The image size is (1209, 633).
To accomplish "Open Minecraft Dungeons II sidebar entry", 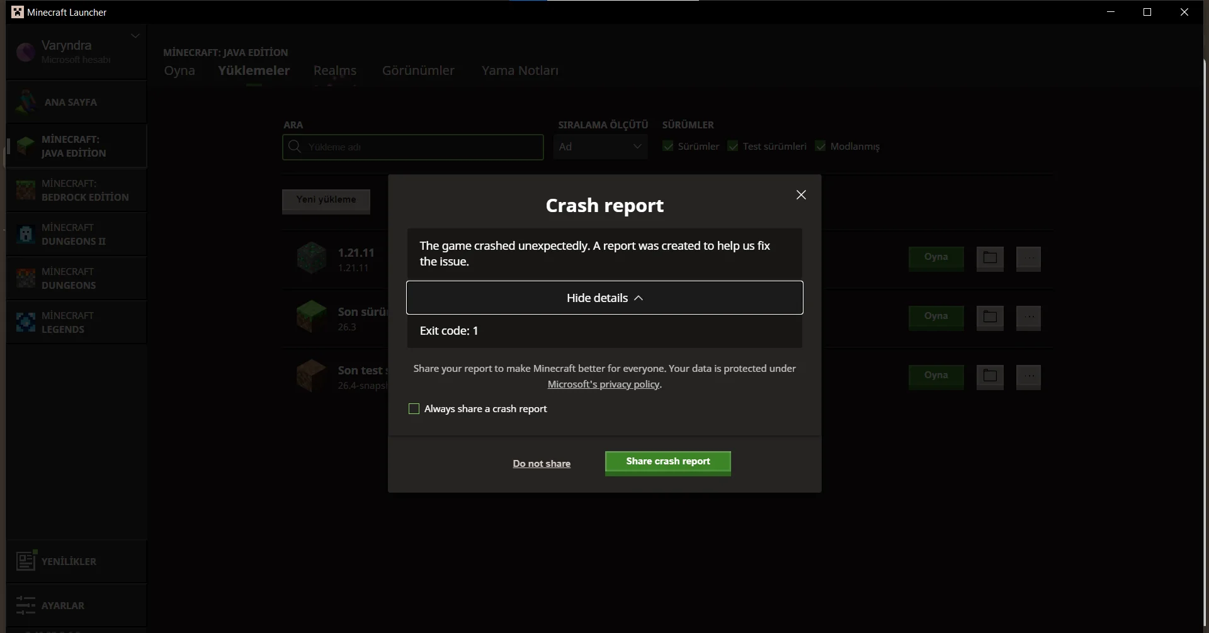I will pyautogui.click(x=77, y=234).
